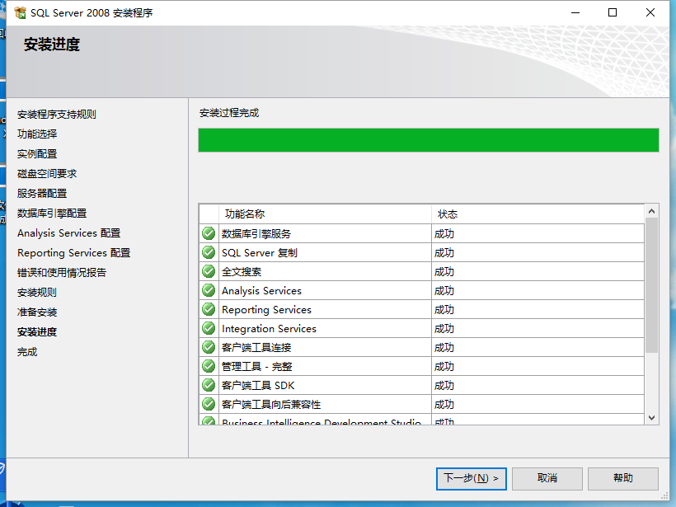This screenshot has width=676, height=507.
Task: Select 服务器配置 step in sidebar
Action: tap(42, 194)
